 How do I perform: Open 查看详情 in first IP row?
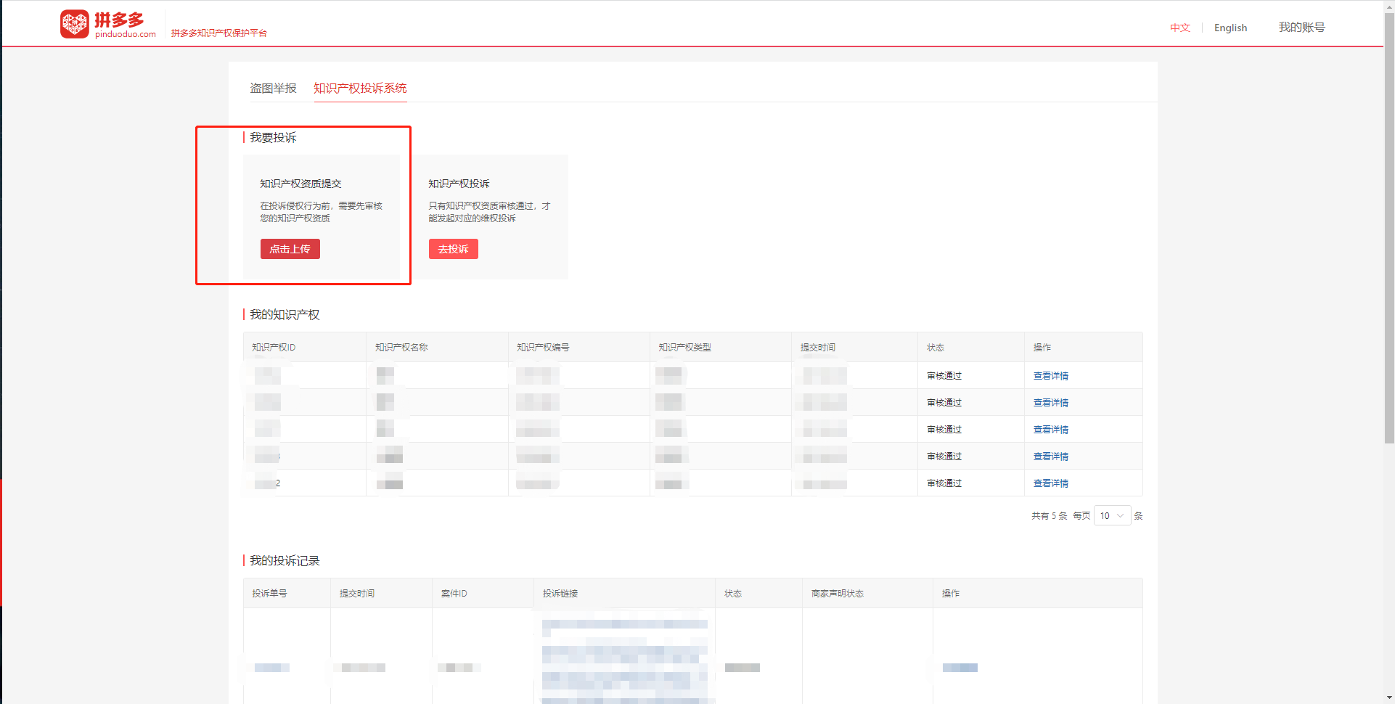pyautogui.click(x=1050, y=376)
